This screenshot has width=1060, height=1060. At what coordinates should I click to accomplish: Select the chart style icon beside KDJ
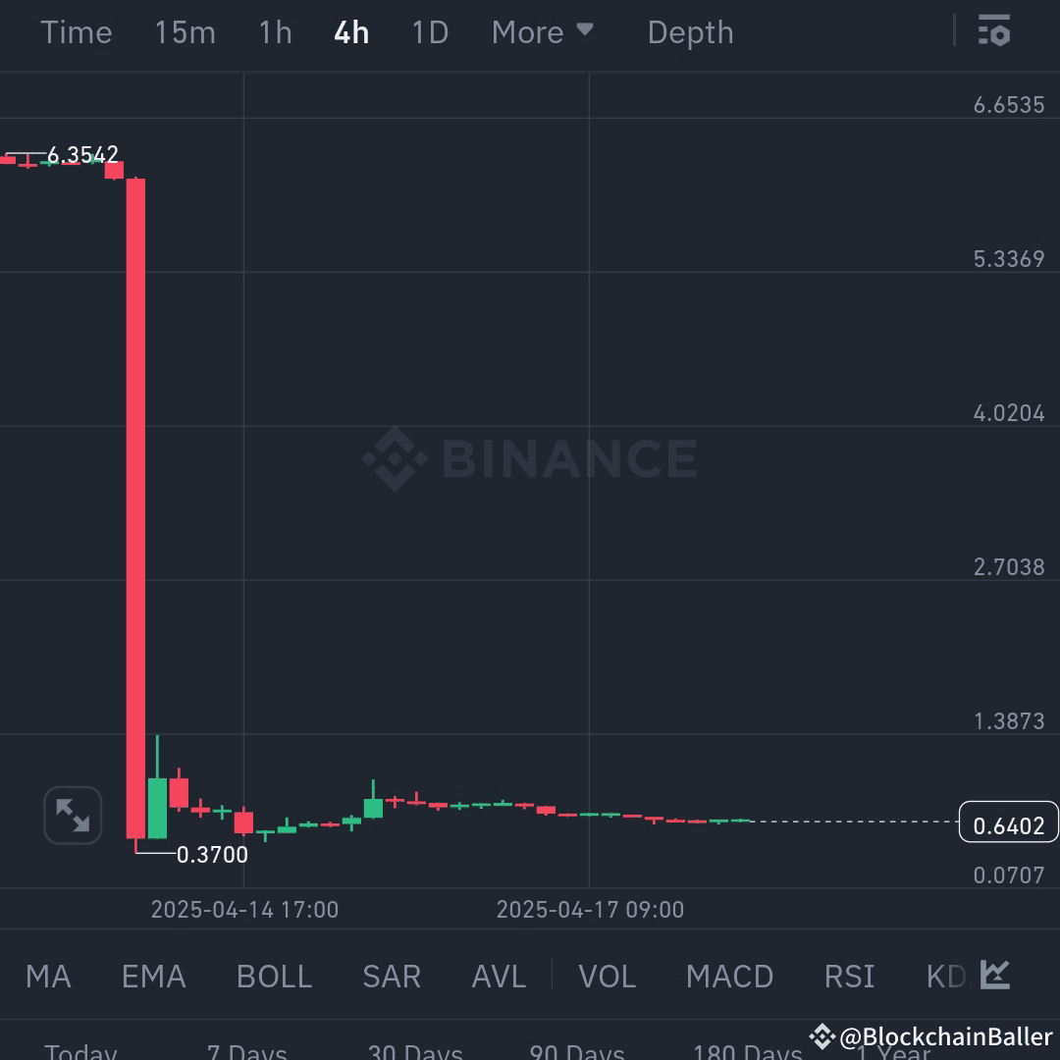[994, 975]
